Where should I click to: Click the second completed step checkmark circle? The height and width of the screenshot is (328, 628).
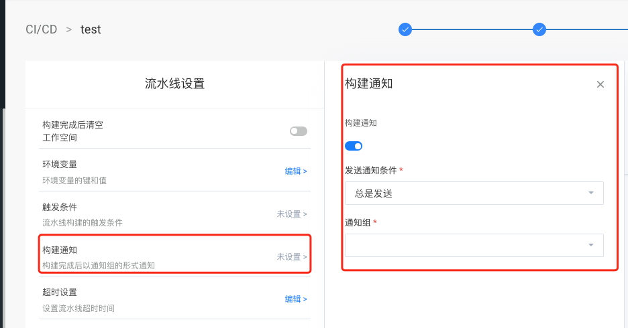click(539, 29)
